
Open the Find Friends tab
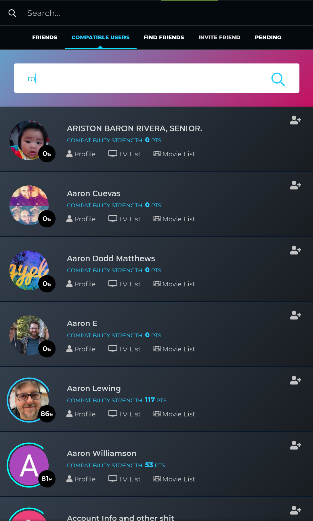coord(163,38)
